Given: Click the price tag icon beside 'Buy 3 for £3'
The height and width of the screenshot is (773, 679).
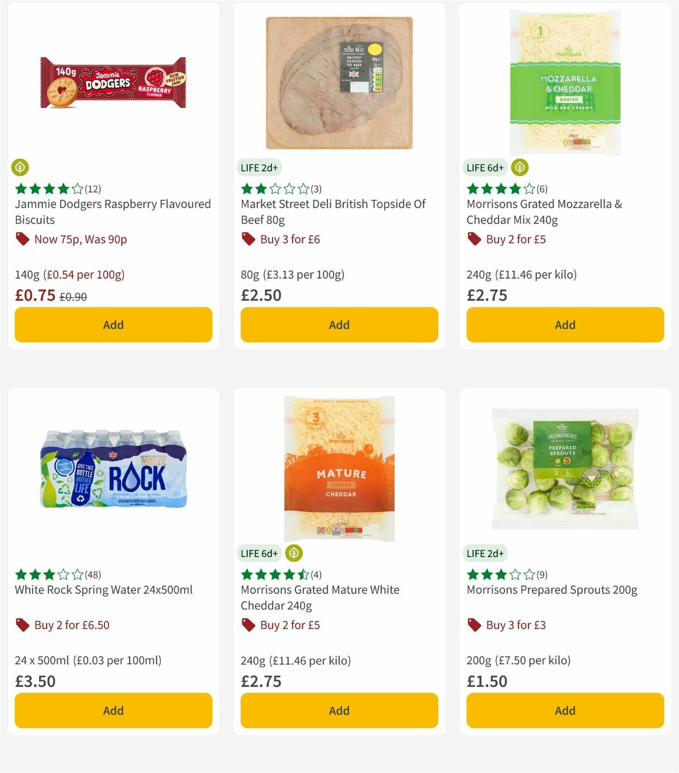Looking at the screenshot, I should pyautogui.click(x=474, y=625).
